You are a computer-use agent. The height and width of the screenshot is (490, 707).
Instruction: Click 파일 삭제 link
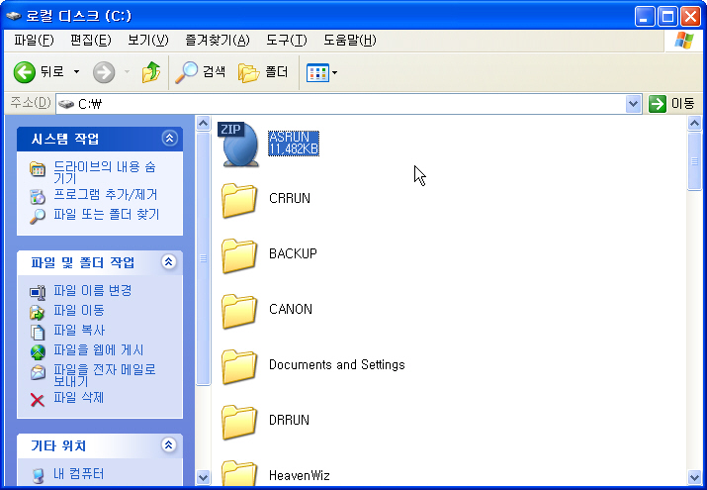(78, 397)
